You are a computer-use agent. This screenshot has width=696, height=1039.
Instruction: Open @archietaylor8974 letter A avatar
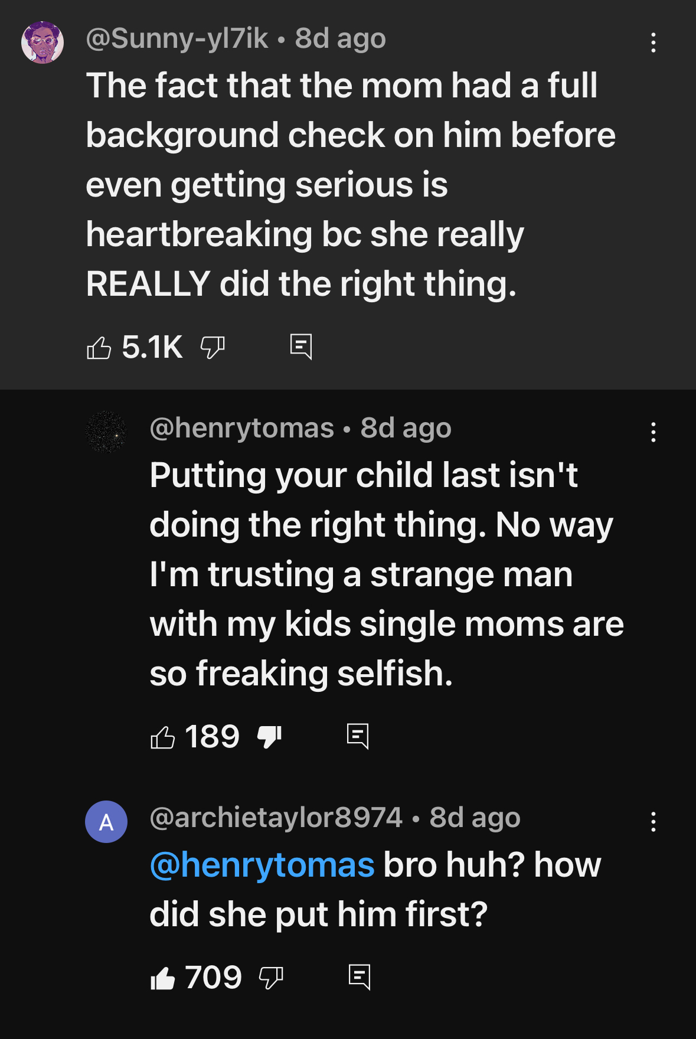point(106,821)
